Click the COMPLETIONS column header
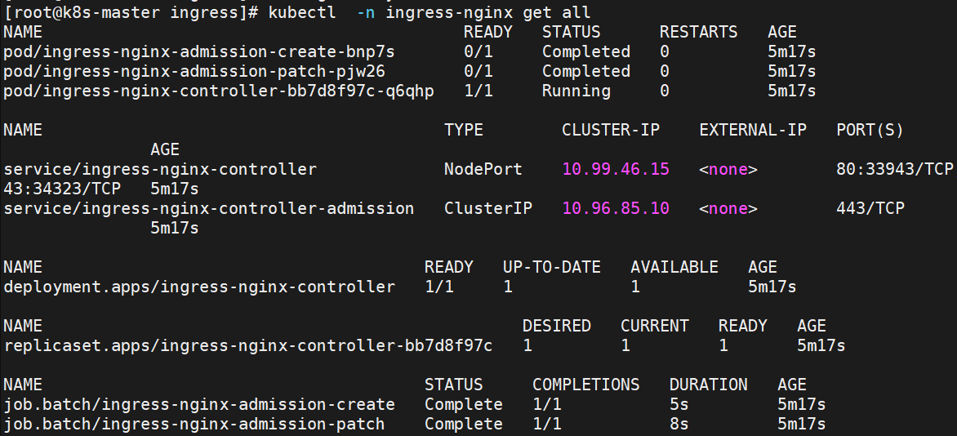This screenshot has width=957, height=436. point(586,384)
